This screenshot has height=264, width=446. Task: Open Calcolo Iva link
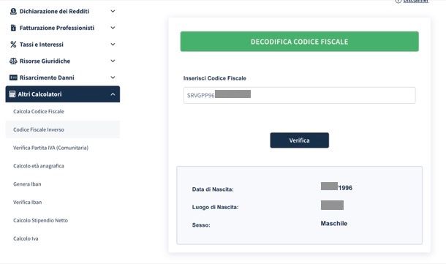tap(26, 238)
